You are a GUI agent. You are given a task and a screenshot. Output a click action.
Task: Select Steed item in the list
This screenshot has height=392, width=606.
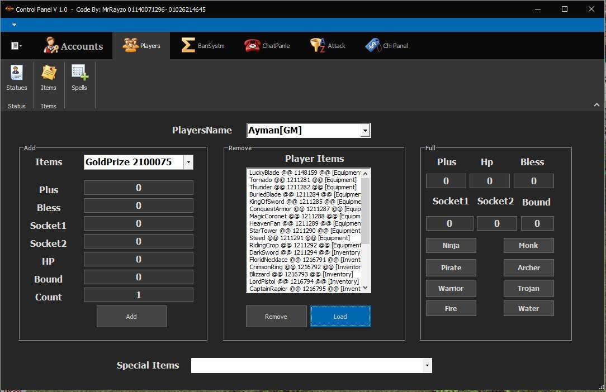pos(304,238)
